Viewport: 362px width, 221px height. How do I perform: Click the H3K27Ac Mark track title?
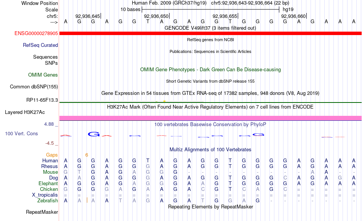(x=210, y=107)
